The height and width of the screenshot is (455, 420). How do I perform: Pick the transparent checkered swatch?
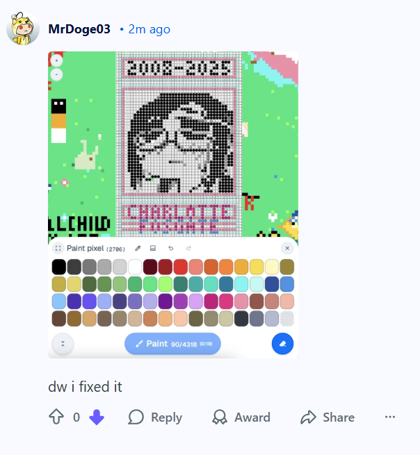click(287, 319)
